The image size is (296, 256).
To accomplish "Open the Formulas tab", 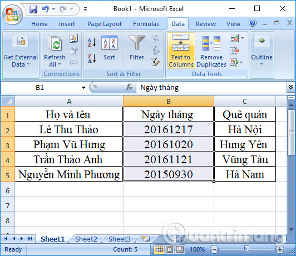I will 146,24.
